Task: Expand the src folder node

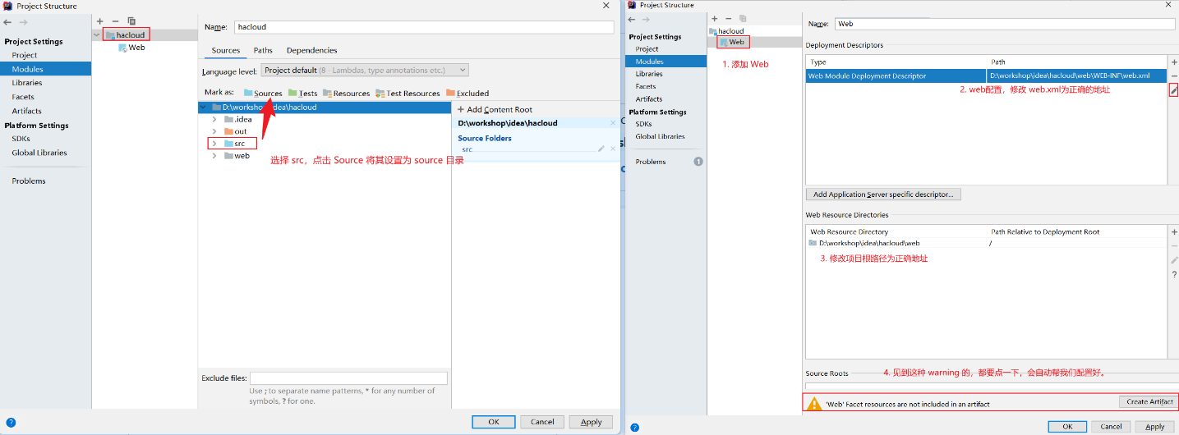Action: pos(214,144)
